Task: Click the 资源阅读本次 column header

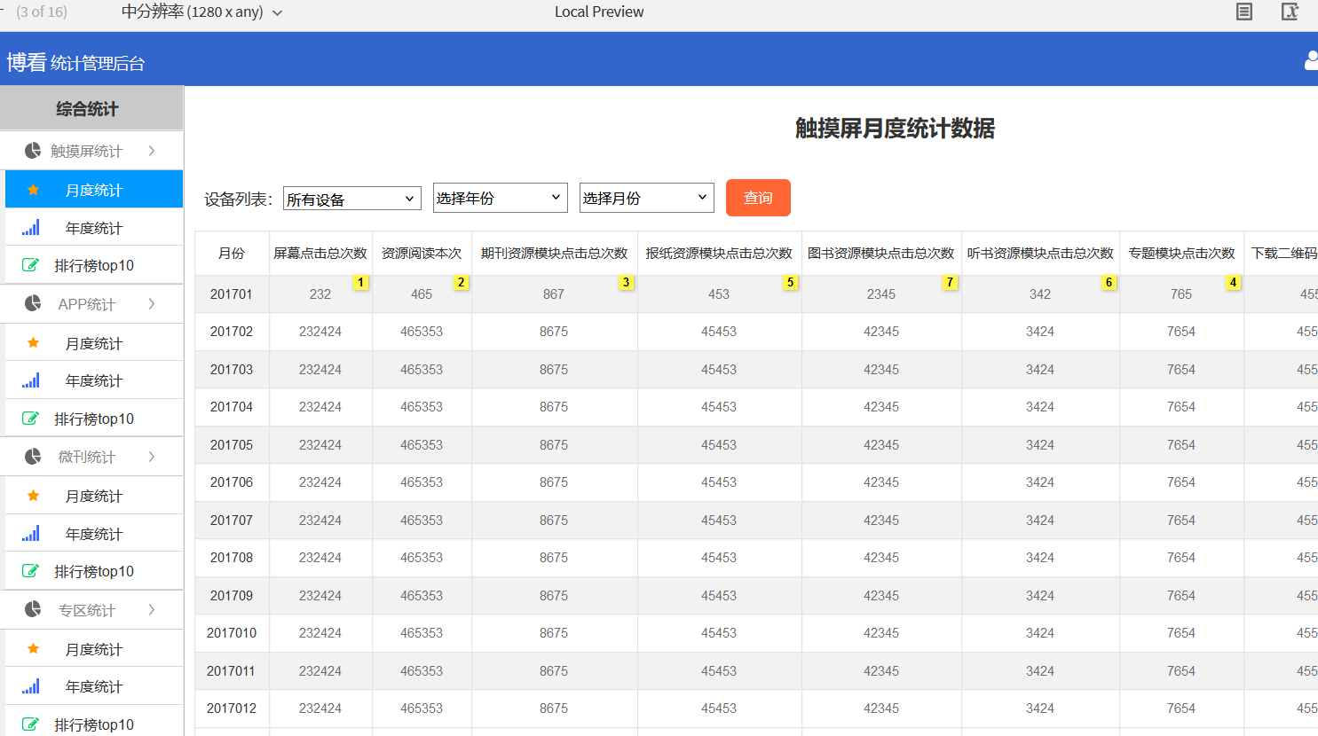Action: pos(422,254)
